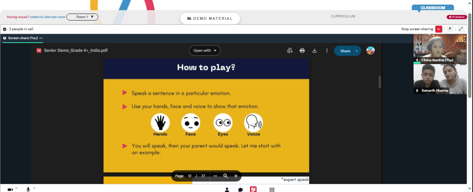Zoom in the PDF page
This screenshot has width=473, height=192.
tap(236, 176)
